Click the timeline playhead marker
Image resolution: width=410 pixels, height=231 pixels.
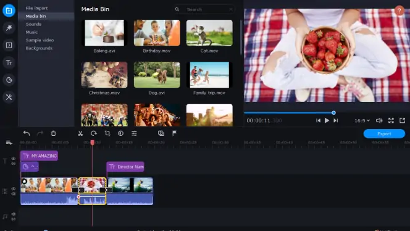pos(92,142)
